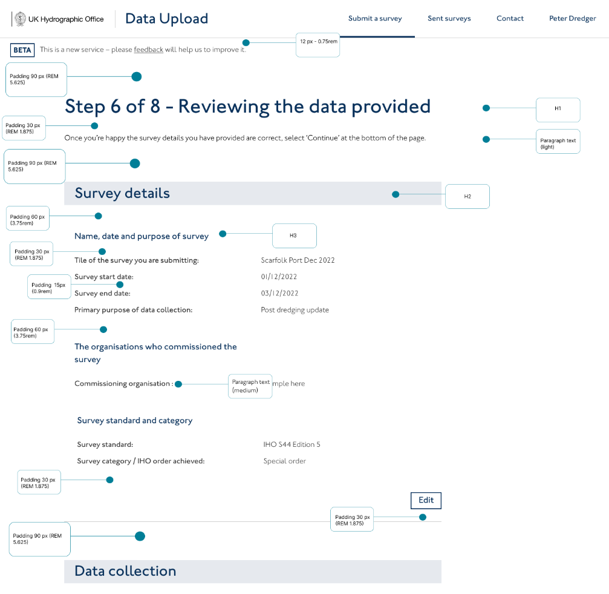The width and height of the screenshot is (609, 594).
Task: Click the Data collection section heading
Action: tap(125, 571)
